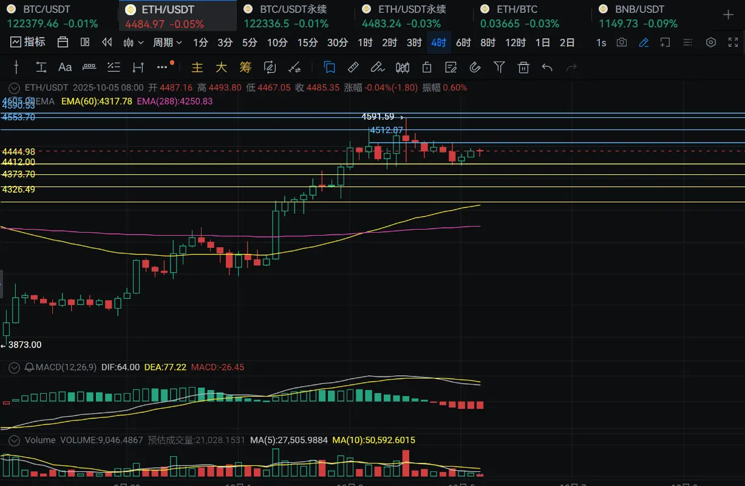Click the rewind replay icon
The width and height of the screenshot is (745, 486).
(x=107, y=43)
